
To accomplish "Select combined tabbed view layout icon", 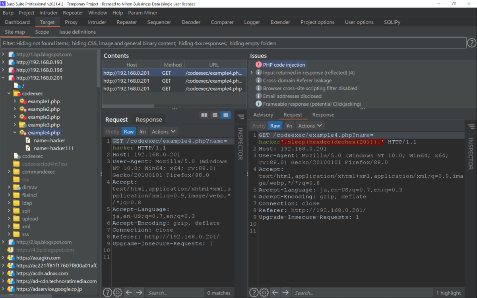I will [226, 115].
